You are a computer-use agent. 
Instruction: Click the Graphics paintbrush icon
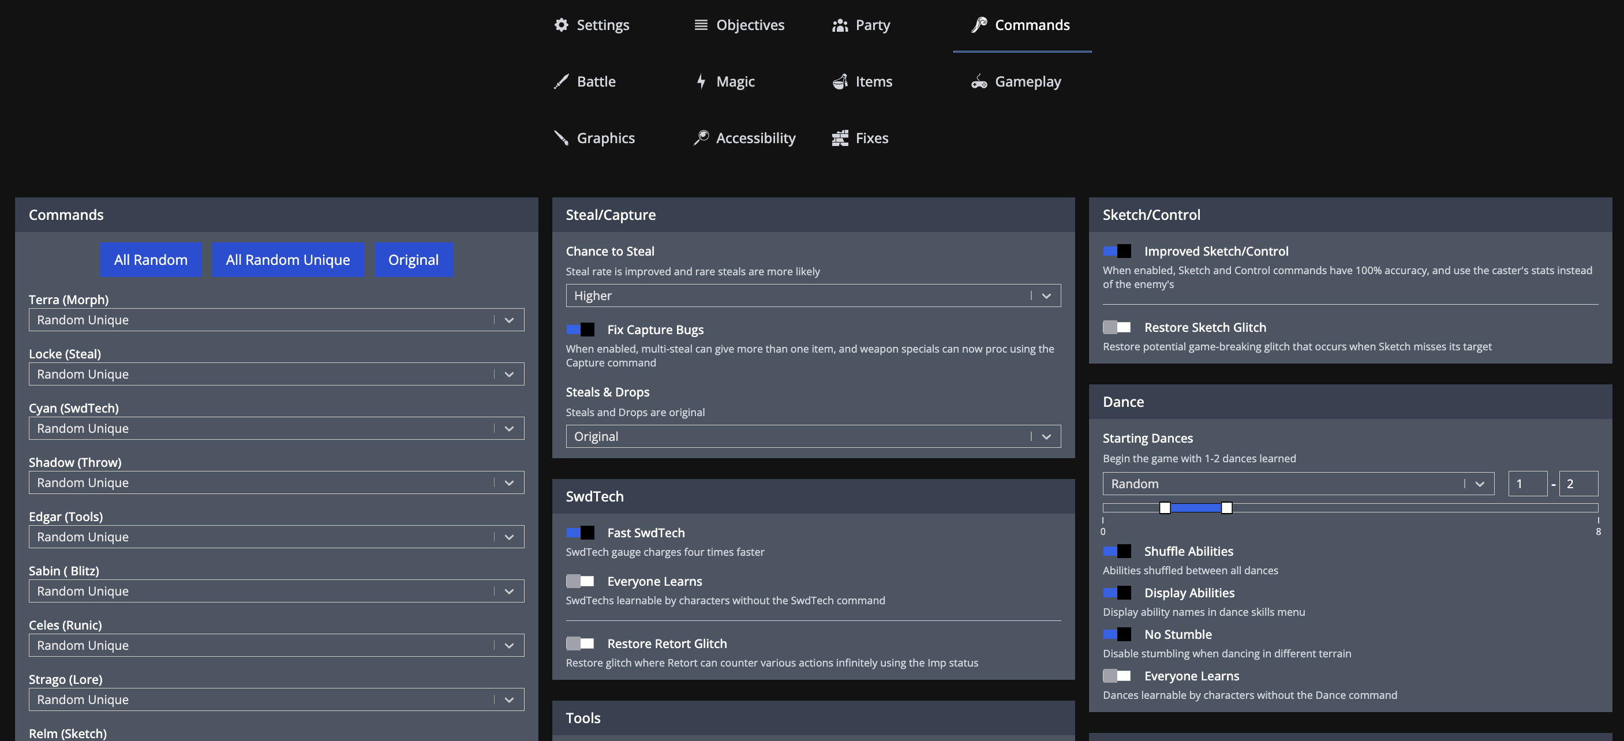(560, 137)
